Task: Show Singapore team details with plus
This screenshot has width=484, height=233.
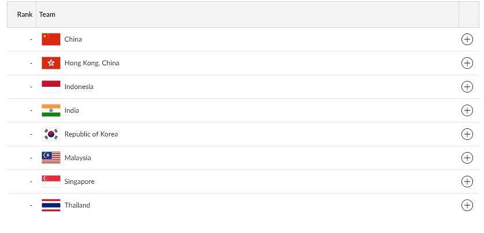Action: [x=467, y=182]
